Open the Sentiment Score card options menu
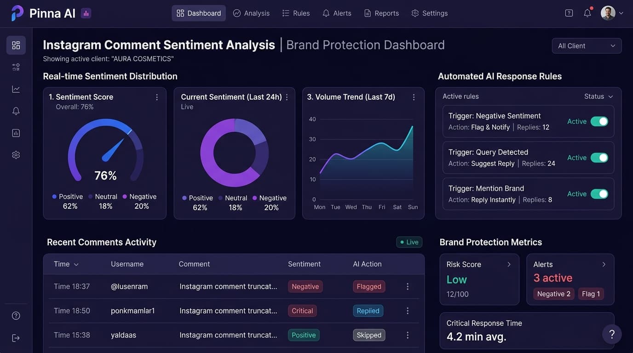 (157, 97)
